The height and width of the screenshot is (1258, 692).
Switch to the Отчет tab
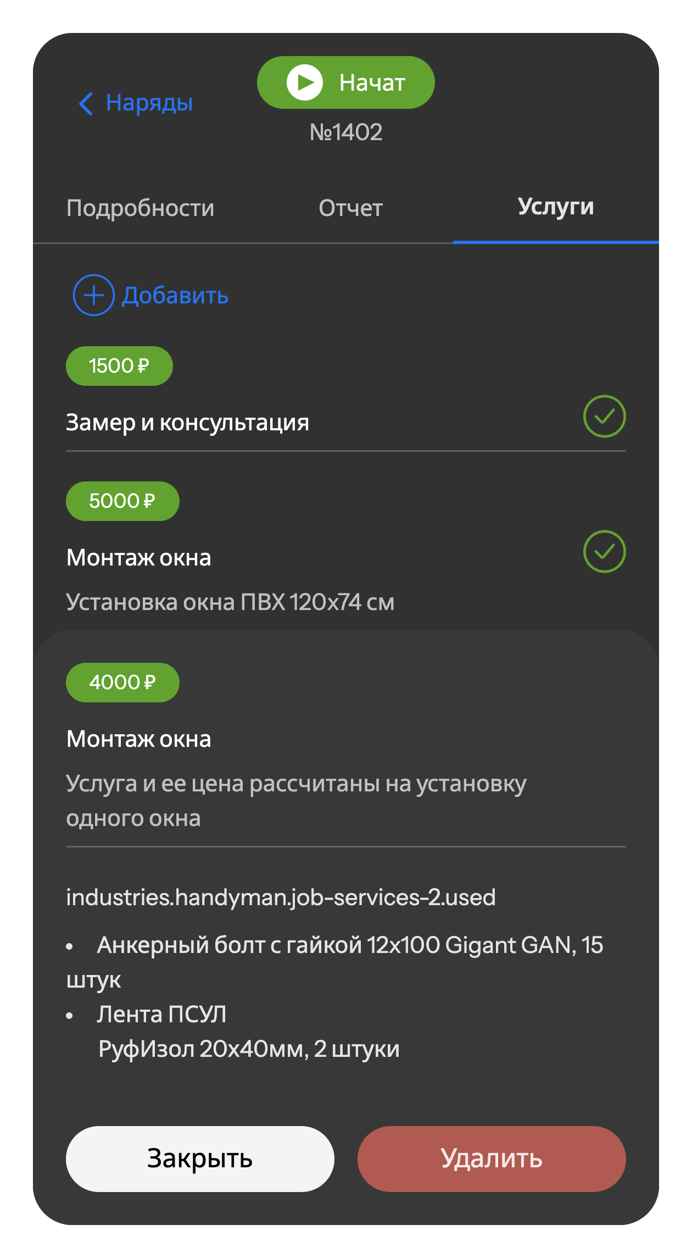pos(350,208)
